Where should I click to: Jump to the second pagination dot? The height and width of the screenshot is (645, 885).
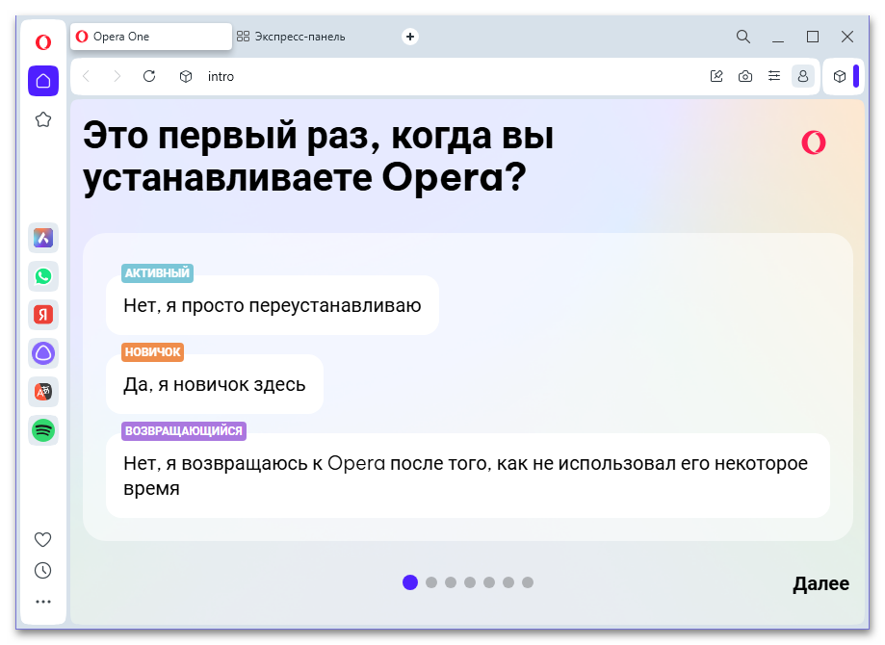[x=431, y=582]
